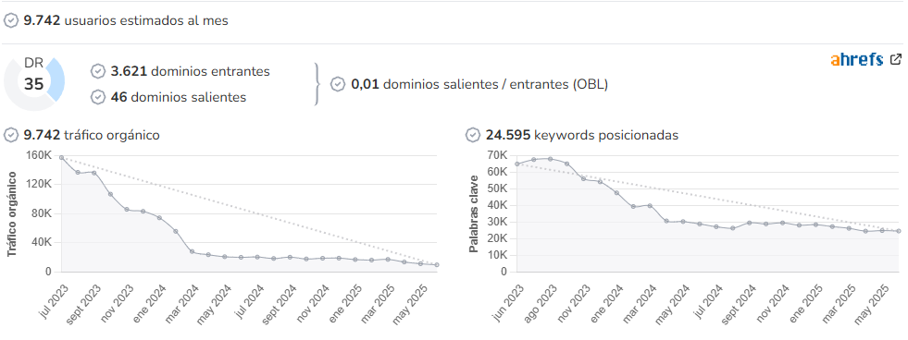The height and width of the screenshot is (340, 908).
Task: Select '9.742 tráfico orgánico' heading
Action: tap(92, 135)
